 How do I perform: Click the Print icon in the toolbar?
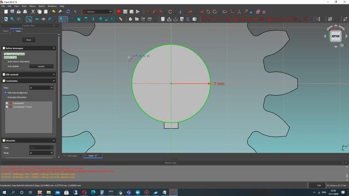coord(25,11)
